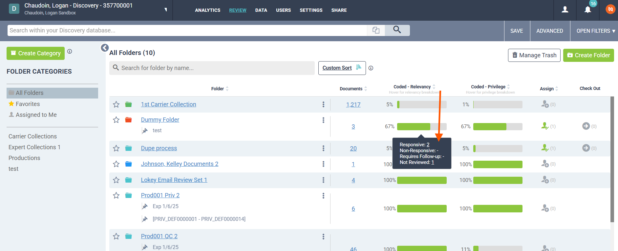Open the Lokey Email Review Set 1 link
The image size is (618, 251).
point(174,180)
